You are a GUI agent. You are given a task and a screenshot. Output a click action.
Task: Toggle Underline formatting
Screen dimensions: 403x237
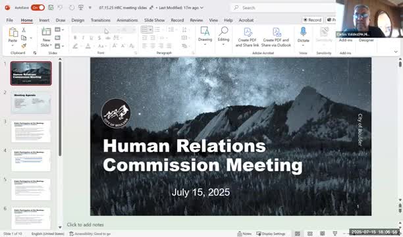click(92, 38)
